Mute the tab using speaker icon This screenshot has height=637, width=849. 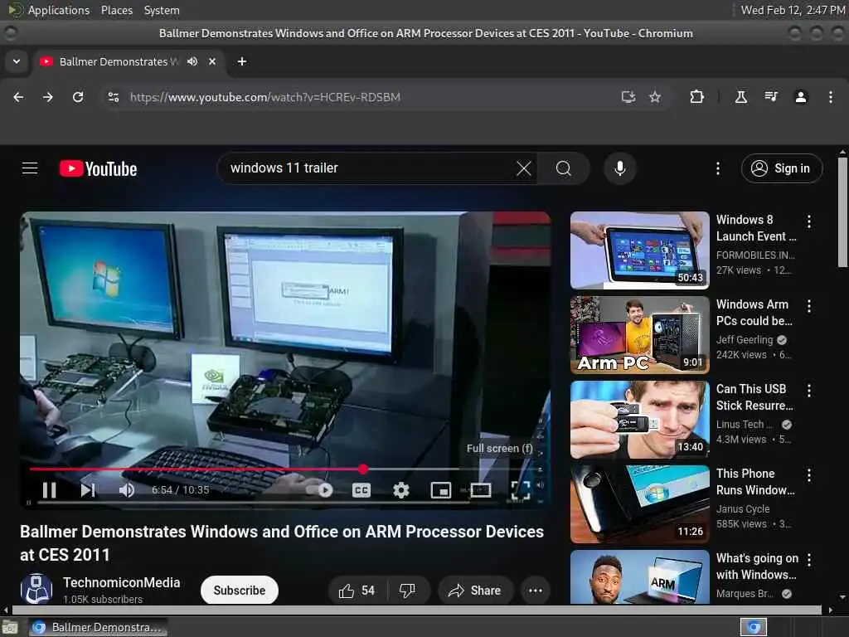(192, 61)
